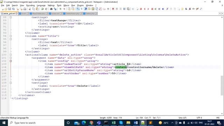
Task: Click the taskbar search box
Action: coord(36,123)
